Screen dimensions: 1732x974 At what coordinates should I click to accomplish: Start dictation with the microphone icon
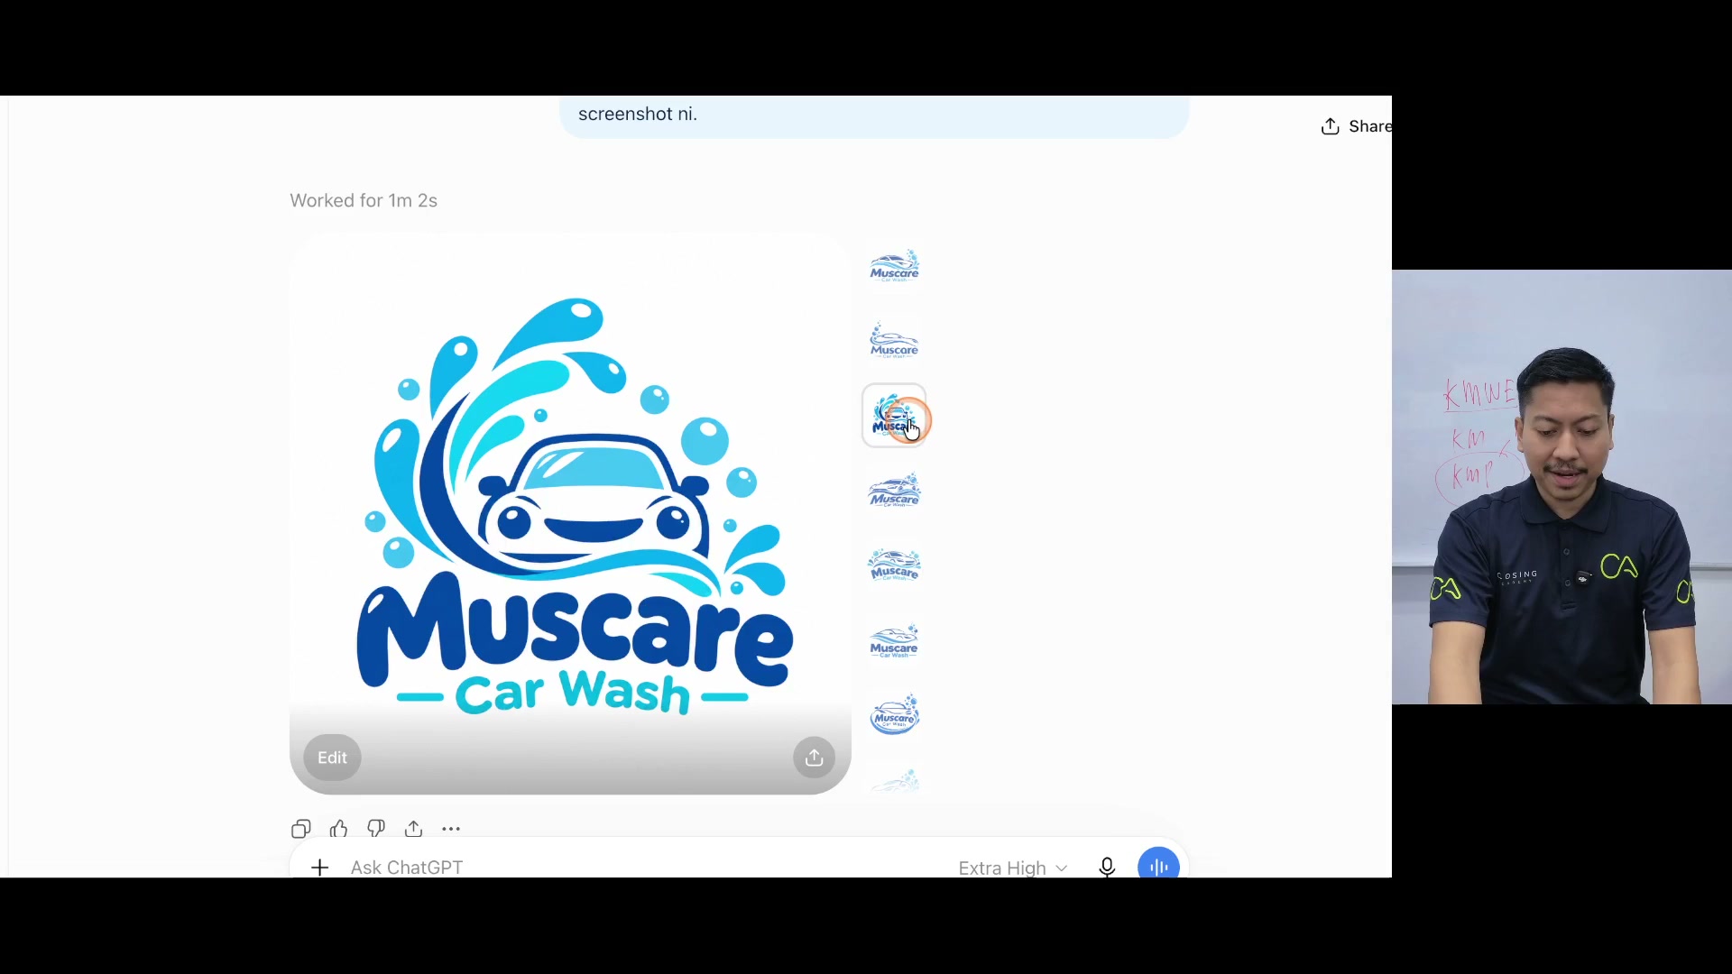tap(1107, 868)
